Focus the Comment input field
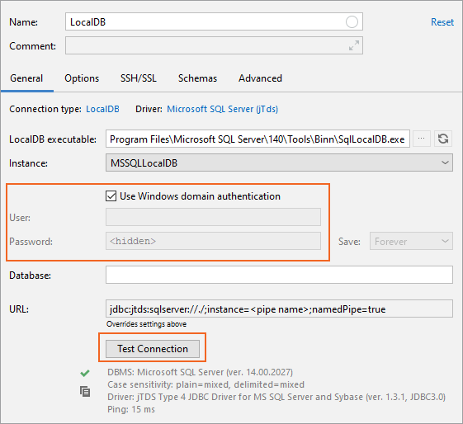463x424 pixels. point(214,45)
